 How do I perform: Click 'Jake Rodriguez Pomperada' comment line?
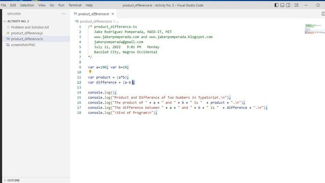[133, 32]
